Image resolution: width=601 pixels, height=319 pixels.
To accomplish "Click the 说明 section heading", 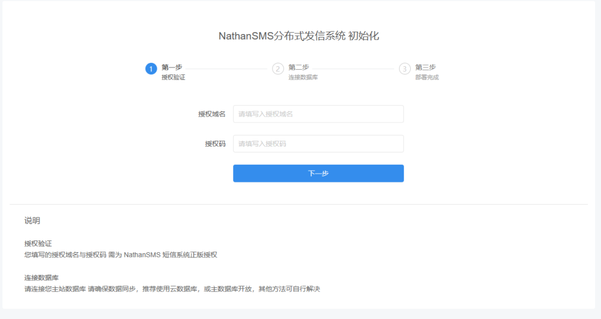I will [32, 220].
